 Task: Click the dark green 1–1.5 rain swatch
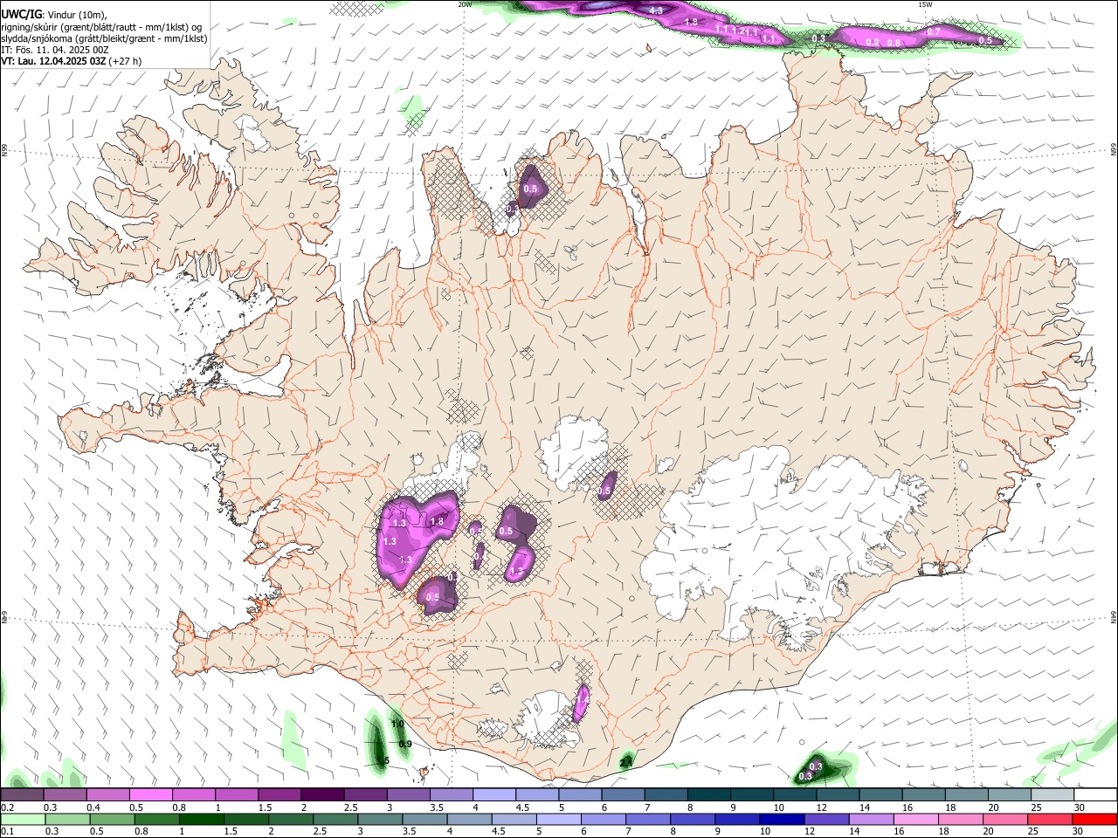click(203, 819)
